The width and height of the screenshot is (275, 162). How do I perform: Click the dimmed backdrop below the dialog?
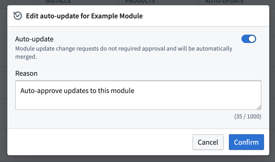137,159
